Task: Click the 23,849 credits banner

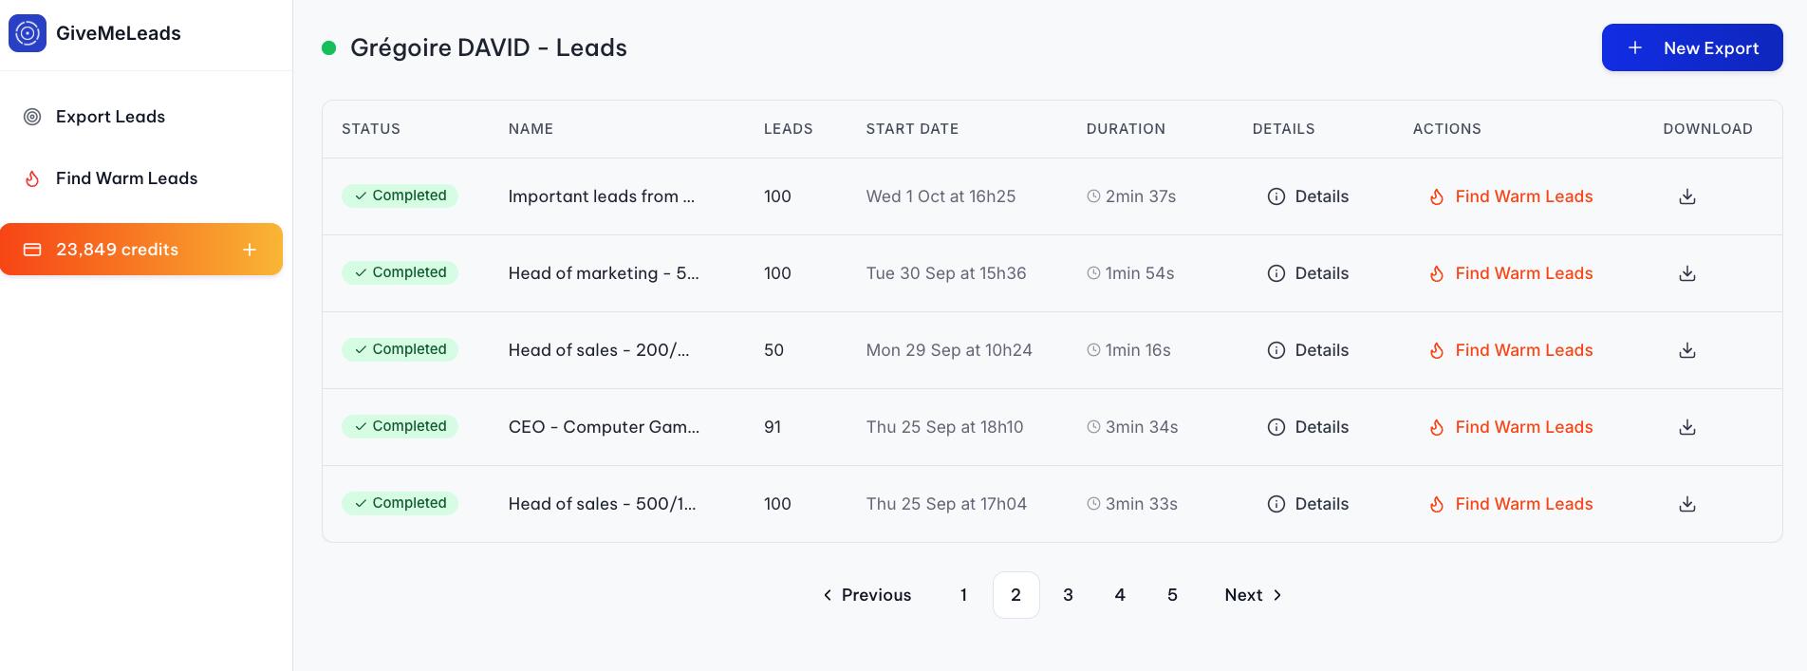Action: tap(118, 250)
